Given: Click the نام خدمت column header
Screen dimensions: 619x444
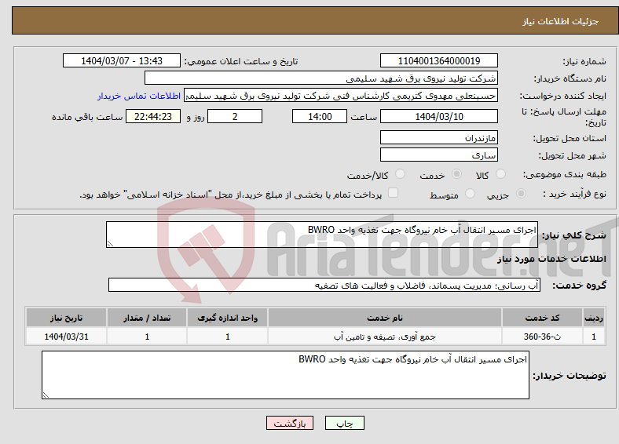Looking at the screenshot, I should pos(384,318).
